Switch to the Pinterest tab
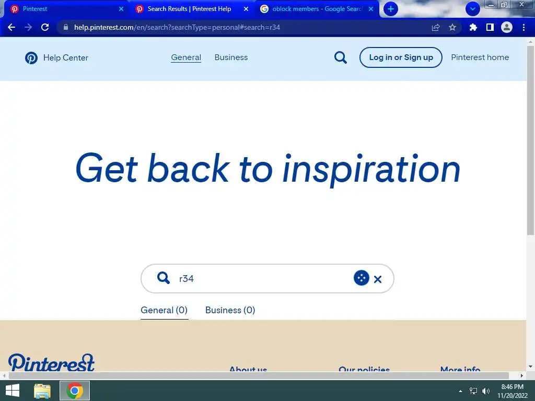 tap(65, 9)
